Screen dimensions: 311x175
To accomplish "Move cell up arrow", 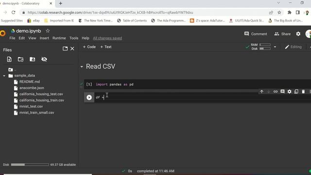I will (x=261, y=91).
